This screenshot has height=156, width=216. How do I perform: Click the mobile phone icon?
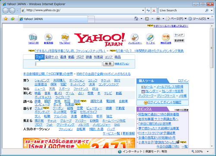150,37
